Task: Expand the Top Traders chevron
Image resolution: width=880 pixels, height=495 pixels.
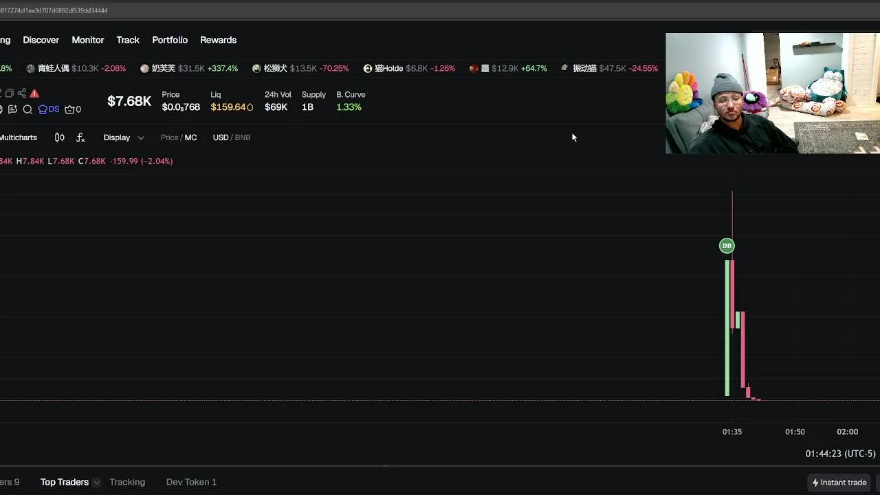Action: click(x=96, y=483)
